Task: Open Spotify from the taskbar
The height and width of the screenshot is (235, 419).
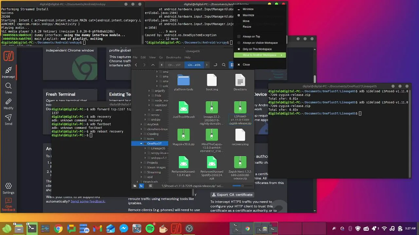Action: (150, 229)
